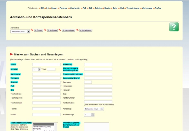Image resolution: width=189 pixels, height=131 pixels.
Task: Click the orange arrow icon before 'ProPro' link
Action: [x=154, y=8]
